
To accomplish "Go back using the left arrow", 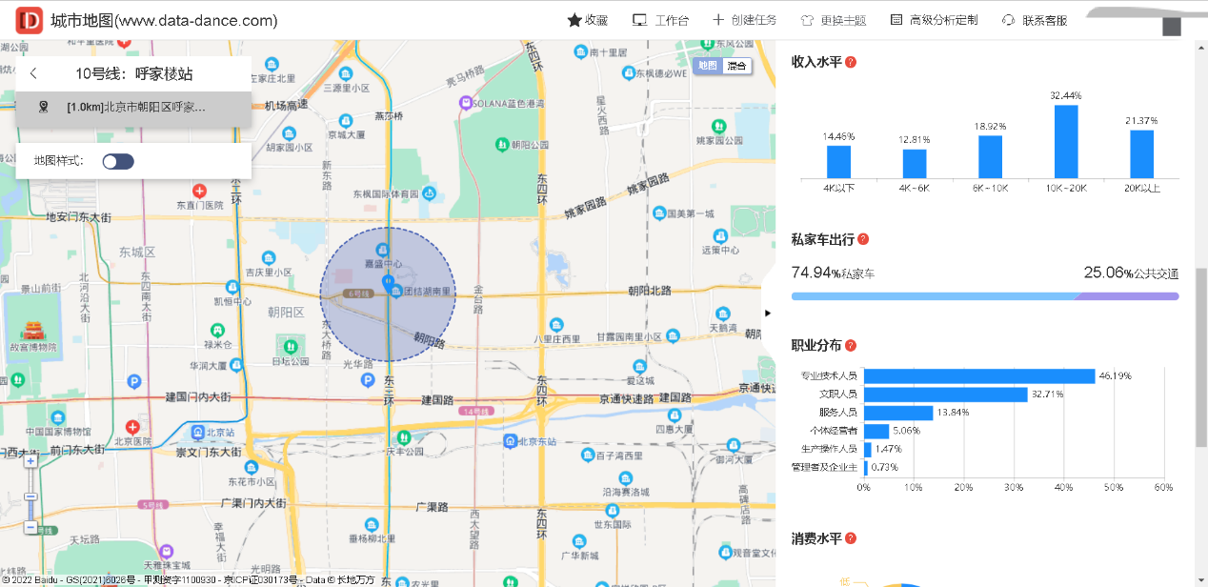I will [x=34, y=73].
